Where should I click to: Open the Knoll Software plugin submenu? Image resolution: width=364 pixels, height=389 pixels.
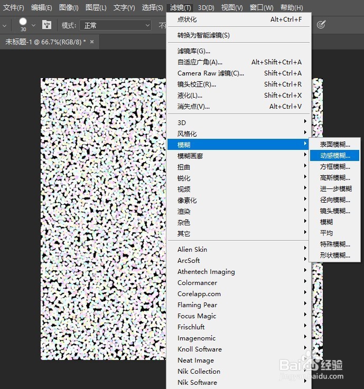[238, 349]
